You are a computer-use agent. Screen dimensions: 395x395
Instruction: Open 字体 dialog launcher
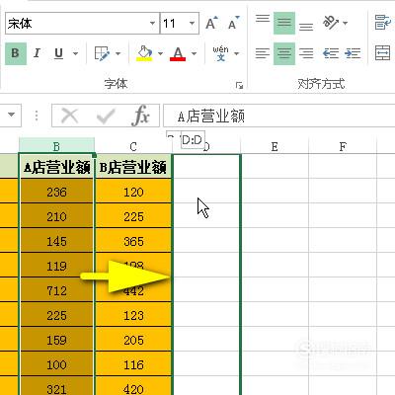click(239, 86)
